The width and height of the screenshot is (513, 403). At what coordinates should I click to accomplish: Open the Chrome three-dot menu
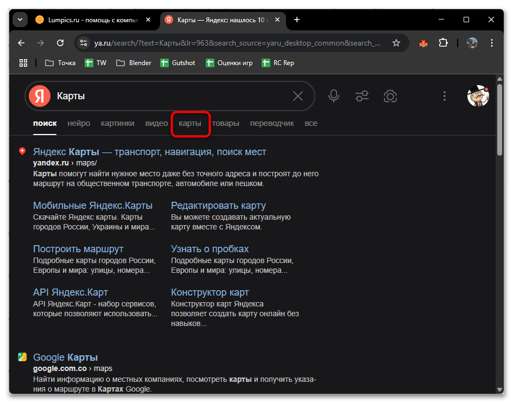coord(491,43)
